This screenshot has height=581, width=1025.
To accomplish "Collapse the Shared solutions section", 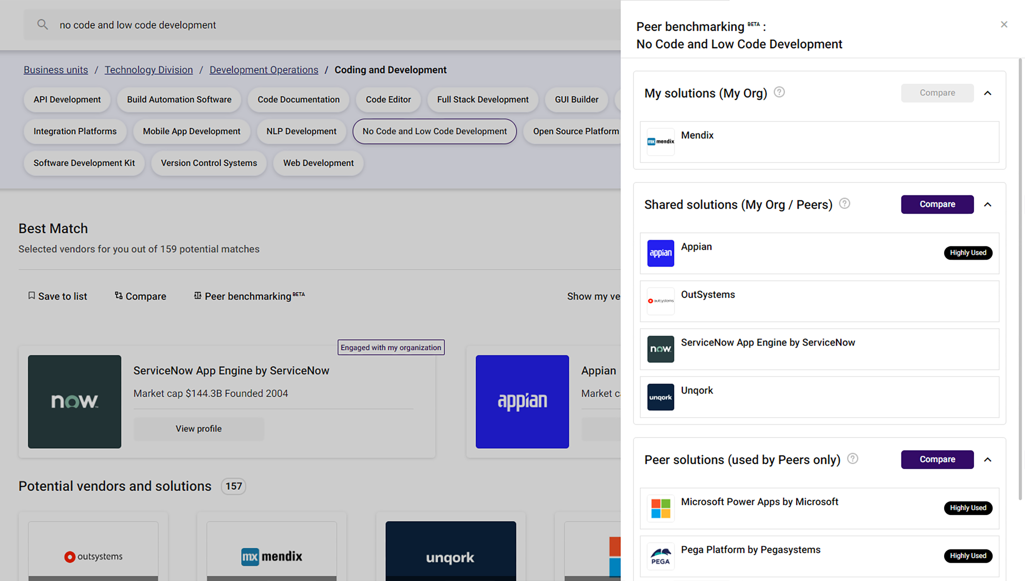I will [x=988, y=204].
